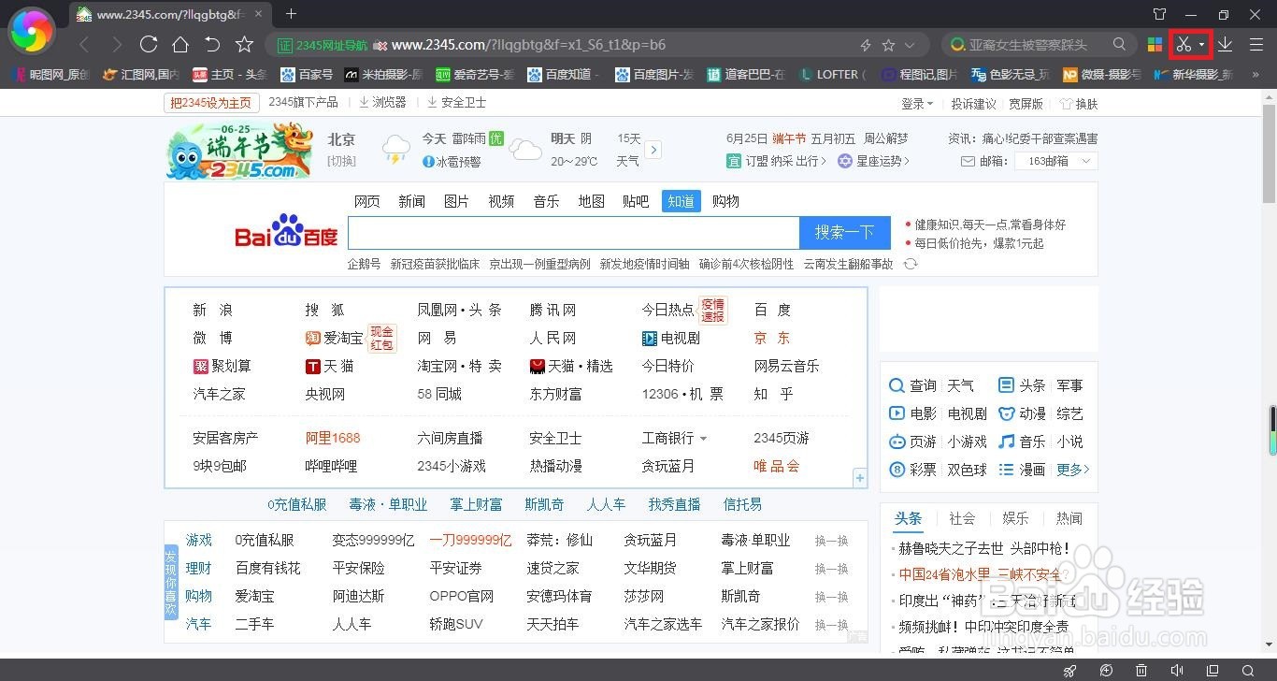Select the 网页 search tab
1277x681 pixels.
pyautogui.click(x=367, y=201)
